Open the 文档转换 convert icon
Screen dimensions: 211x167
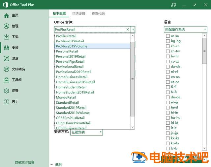(x=6, y=69)
